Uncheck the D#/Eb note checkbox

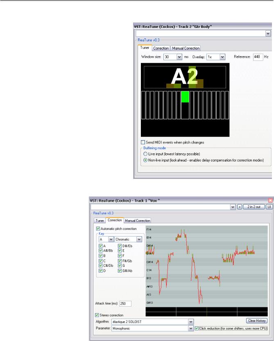(x=120, y=246)
